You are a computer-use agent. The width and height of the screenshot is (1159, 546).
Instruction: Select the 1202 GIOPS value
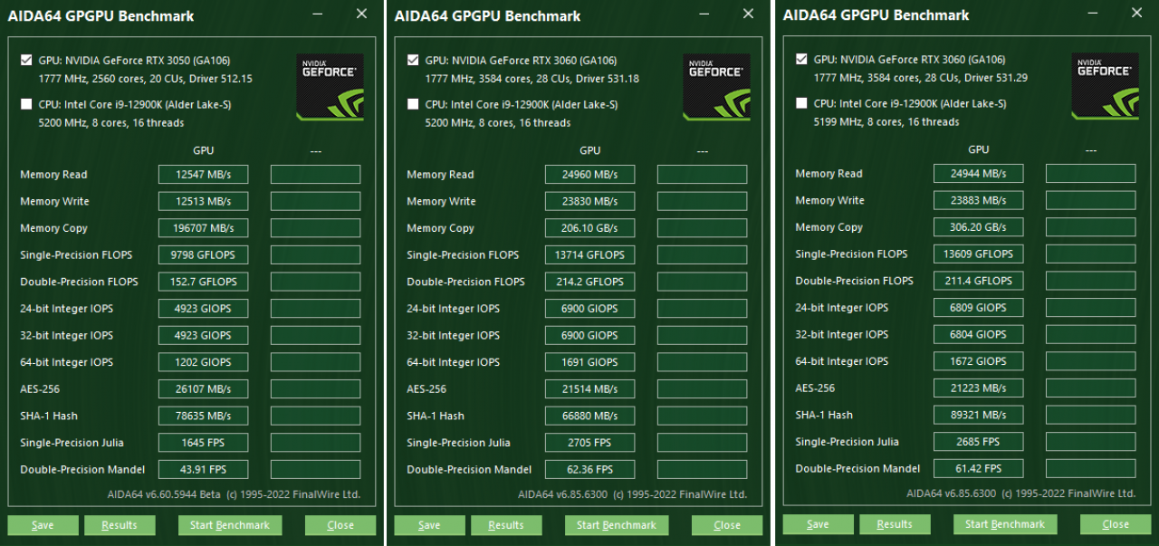click(203, 362)
